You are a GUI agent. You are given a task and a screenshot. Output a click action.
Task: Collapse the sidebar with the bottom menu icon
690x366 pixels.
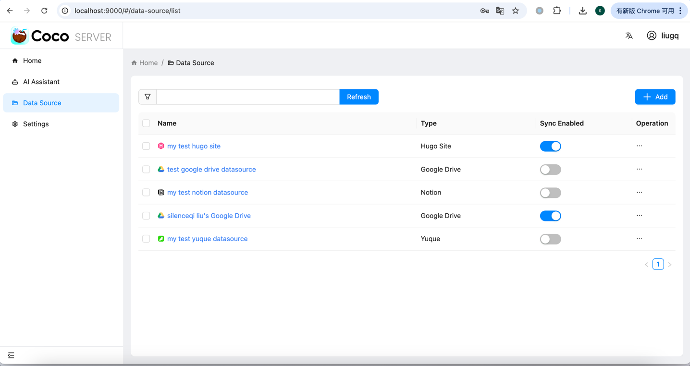click(x=11, y=355)
